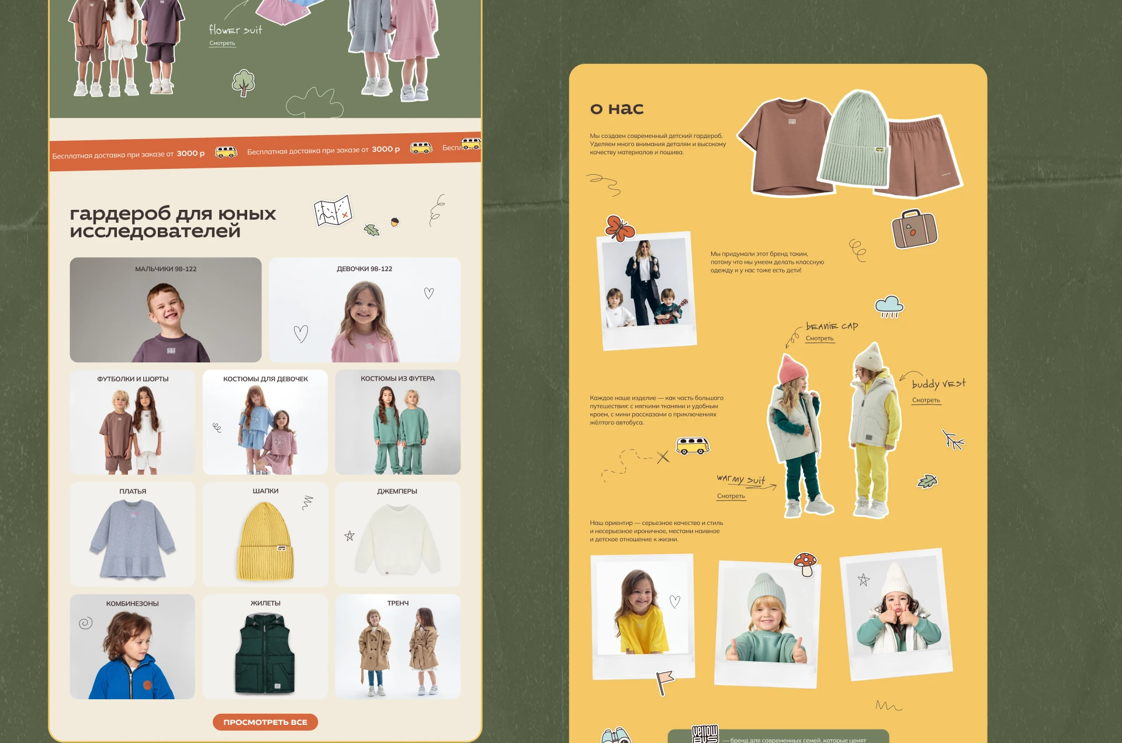Open the ДЕВОЧКИ 98-122 category card
The width and height of the screenshot is (1122, 743).
(364, 310)
